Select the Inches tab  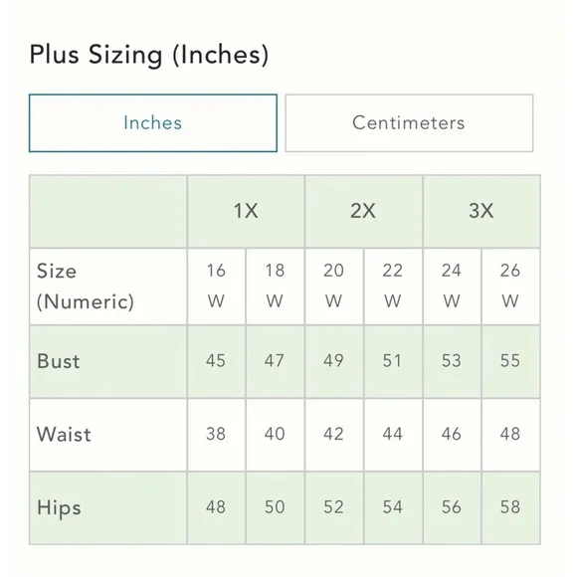[x=153, y=123]
